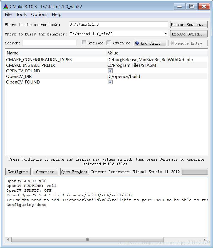Click the plus icon on Add Entry

coord(137,43)
